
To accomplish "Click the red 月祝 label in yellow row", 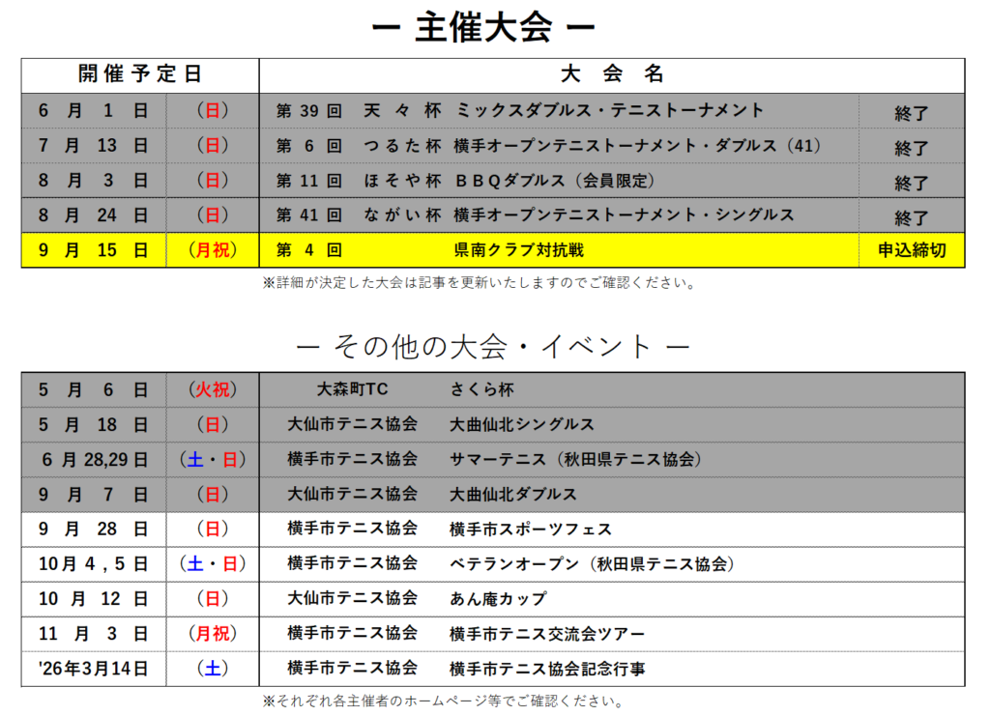I will [213, 250].
